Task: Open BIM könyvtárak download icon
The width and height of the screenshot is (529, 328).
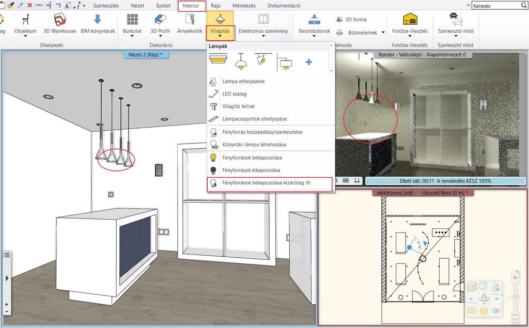Action: point(98,19)
